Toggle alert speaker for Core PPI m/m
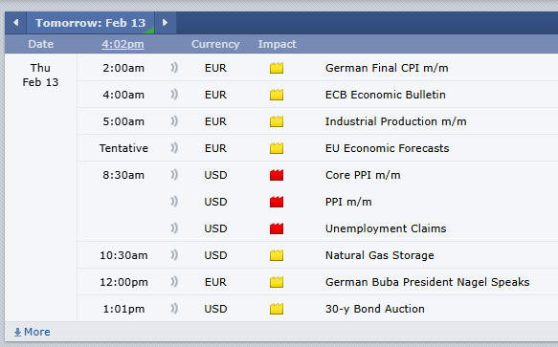558x347 pixels. point(174,175)
